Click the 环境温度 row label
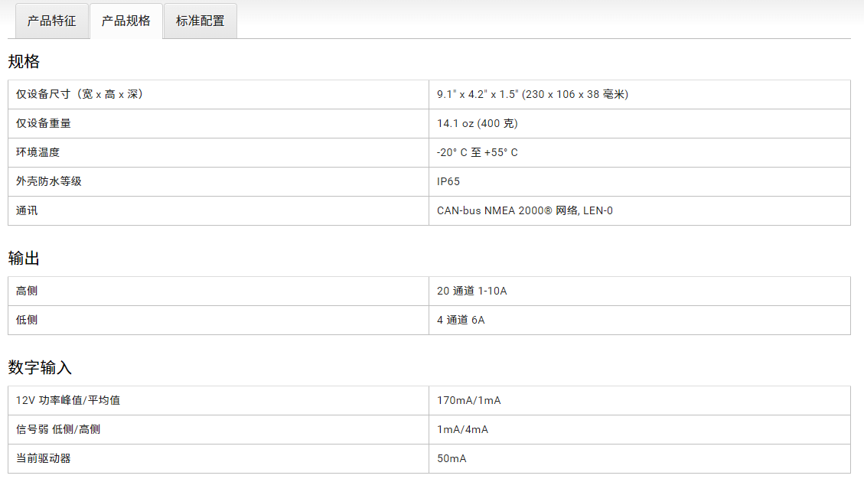864x482 pixels. click(37, 152)
